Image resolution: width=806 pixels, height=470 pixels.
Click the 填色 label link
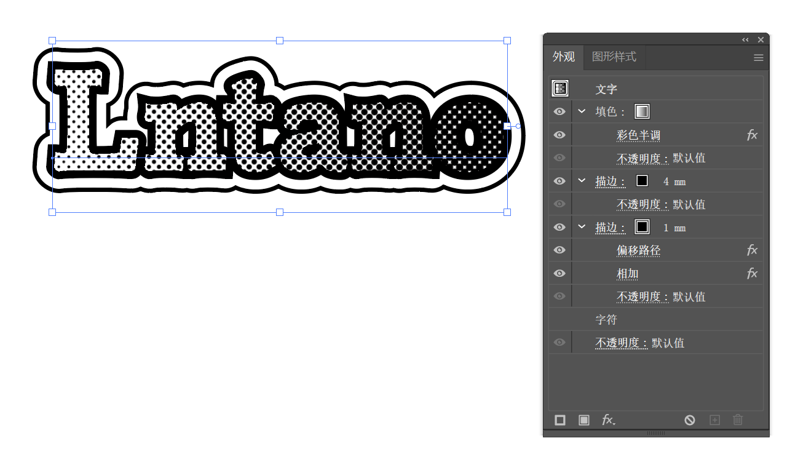pos(610,112)
